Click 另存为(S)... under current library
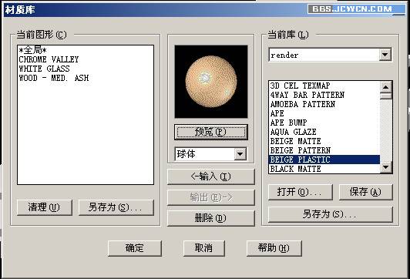Screen dimensions: 410x279 pos(331,214)
